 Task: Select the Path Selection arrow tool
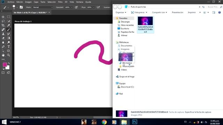3,51
